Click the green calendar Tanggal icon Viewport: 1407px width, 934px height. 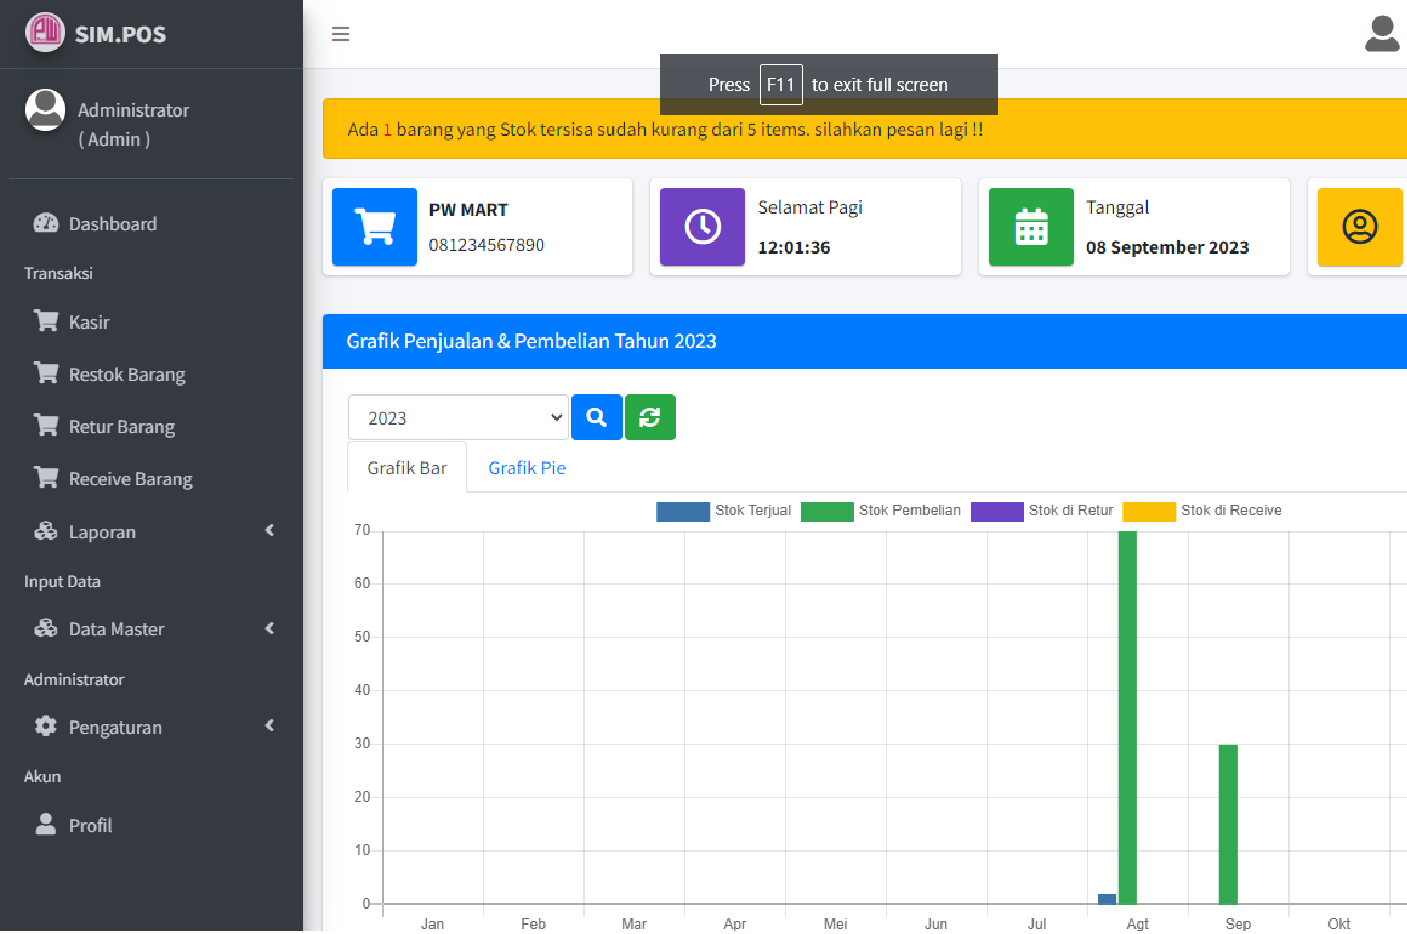point(1030,226)
